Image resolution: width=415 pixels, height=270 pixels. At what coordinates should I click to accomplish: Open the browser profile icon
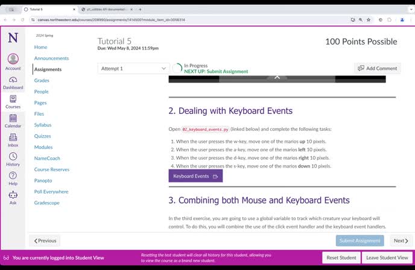point(402,20)
